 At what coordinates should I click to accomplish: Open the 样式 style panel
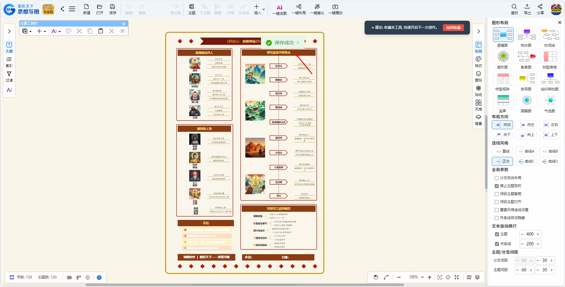point(479,62)
